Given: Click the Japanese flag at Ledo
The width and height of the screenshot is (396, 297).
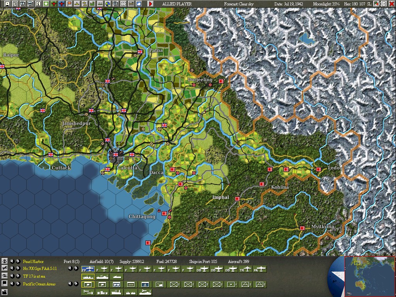Looking at the screenshot, I should tap(319, 169).
